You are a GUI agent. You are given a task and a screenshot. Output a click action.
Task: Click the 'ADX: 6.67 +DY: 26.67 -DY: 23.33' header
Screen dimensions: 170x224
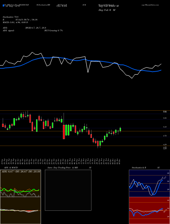point(21,171)
